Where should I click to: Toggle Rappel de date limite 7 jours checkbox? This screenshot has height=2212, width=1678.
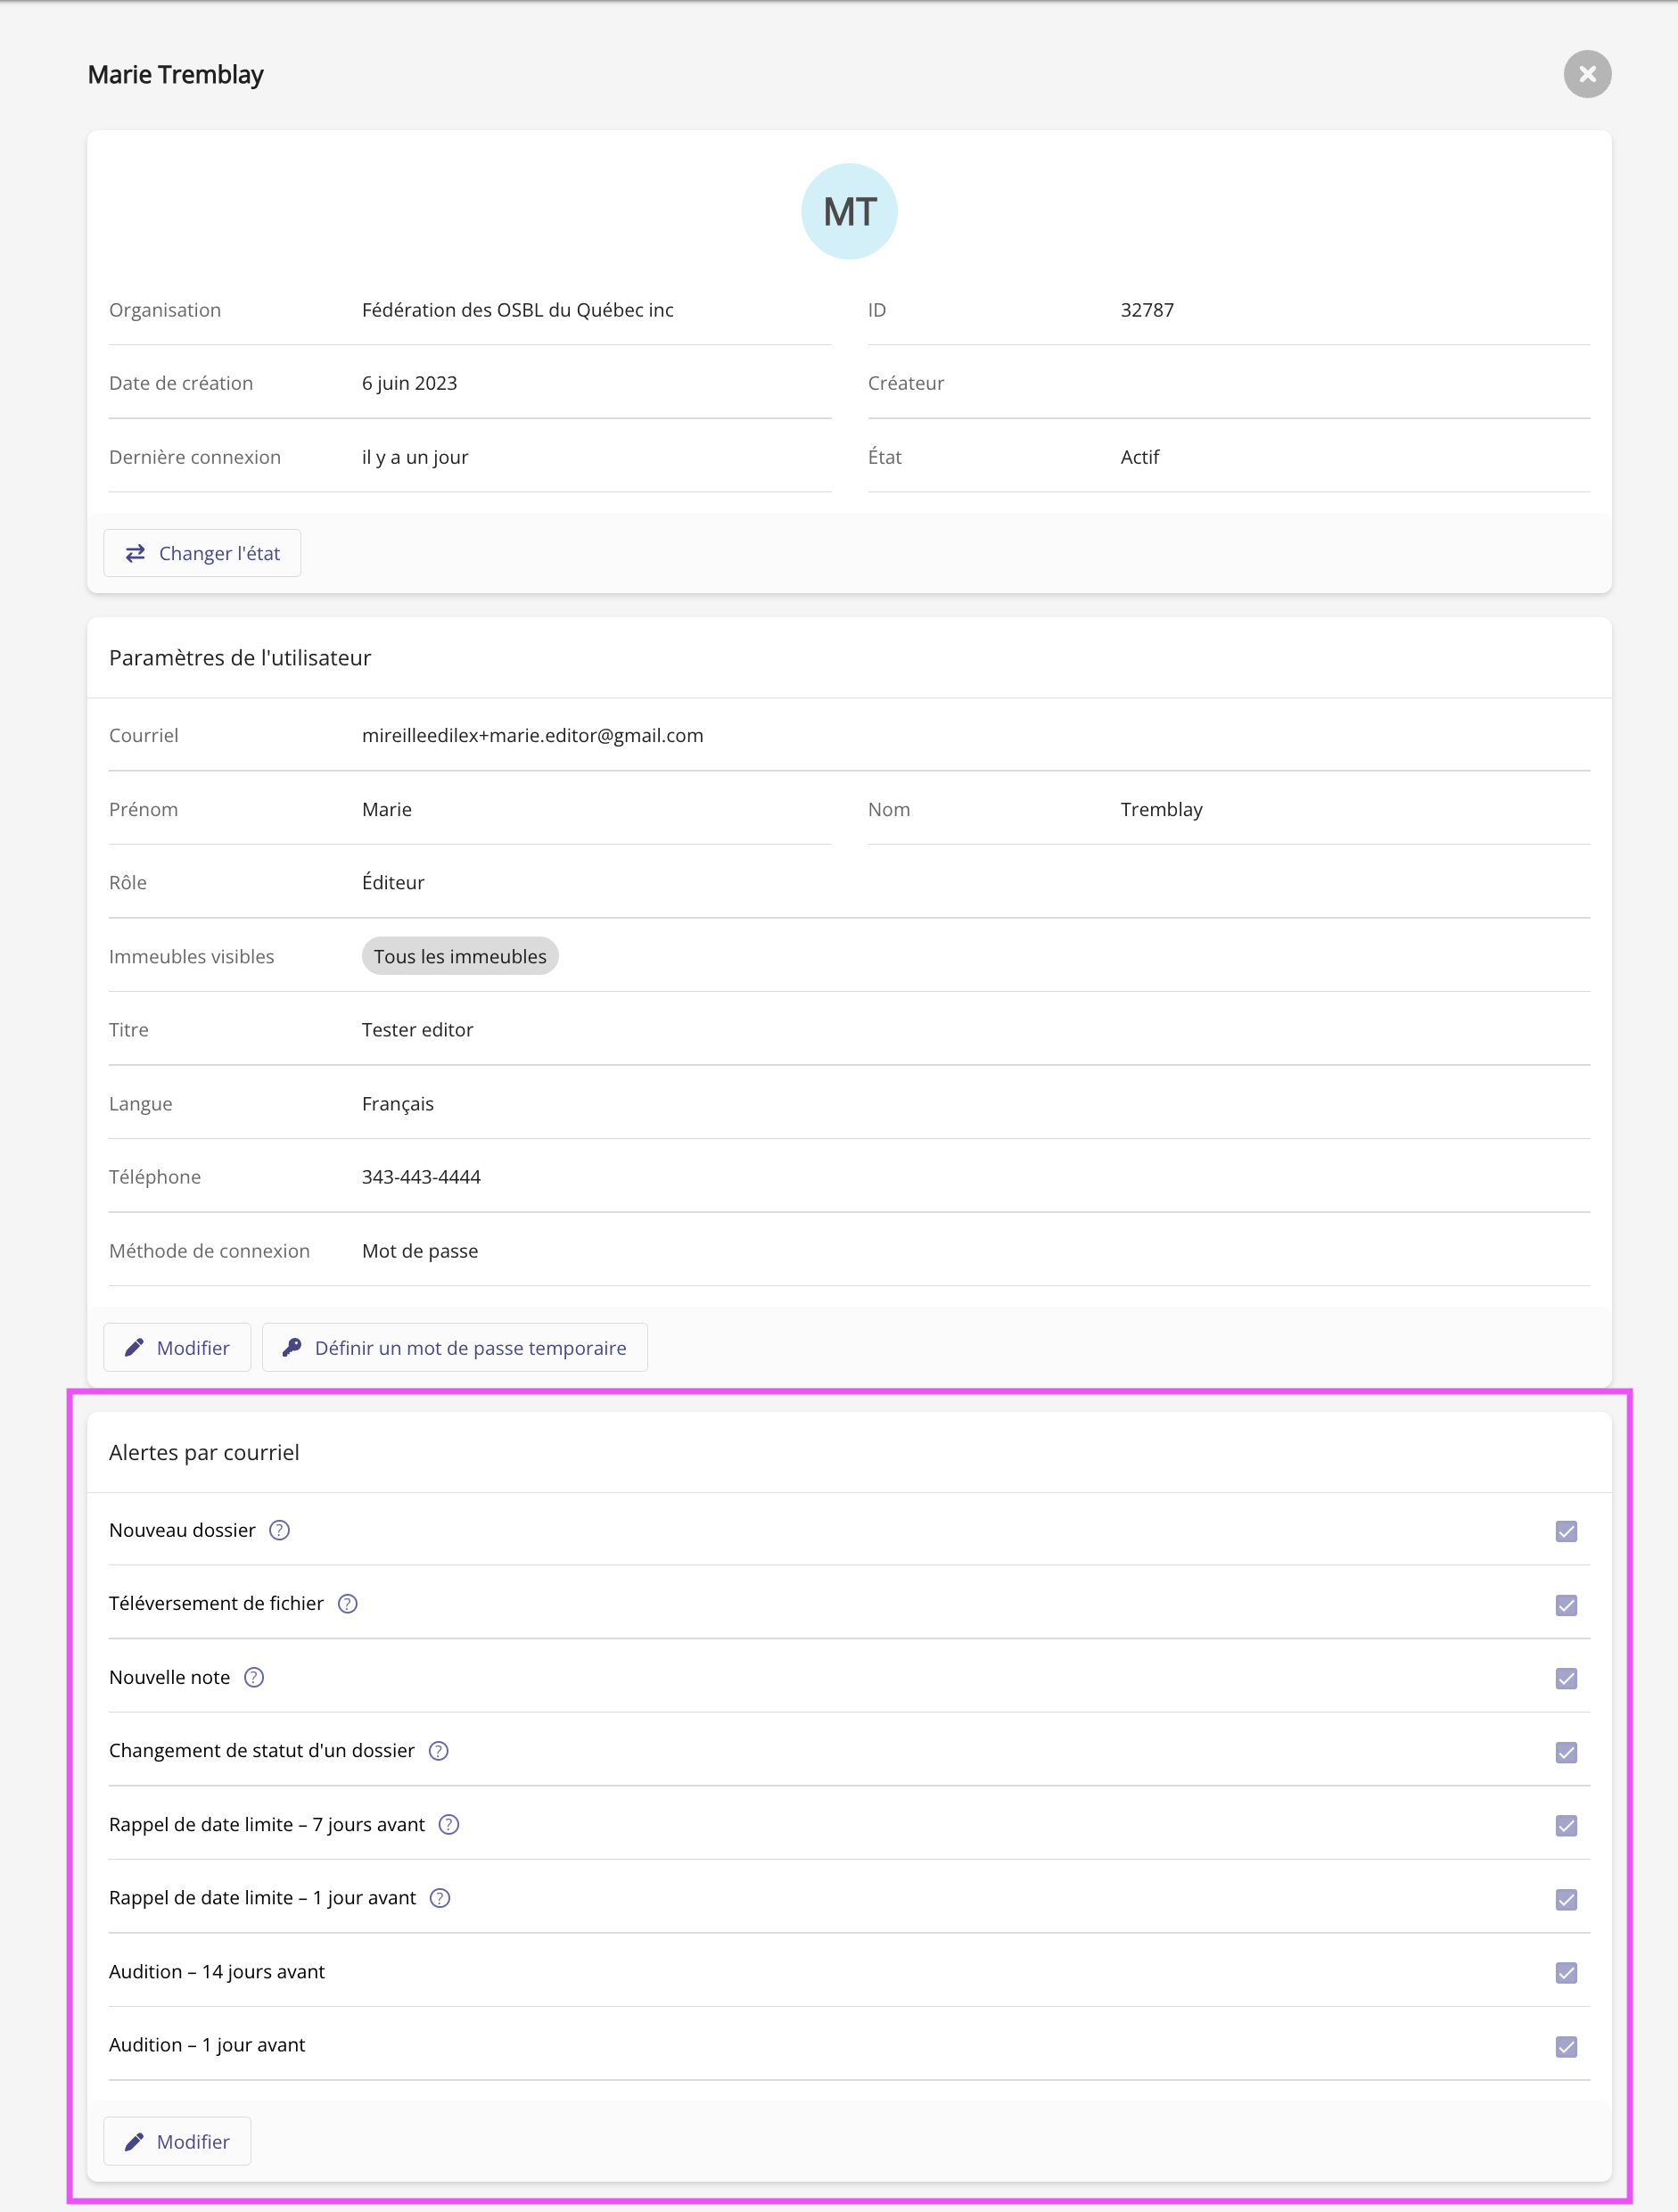1565,1825
